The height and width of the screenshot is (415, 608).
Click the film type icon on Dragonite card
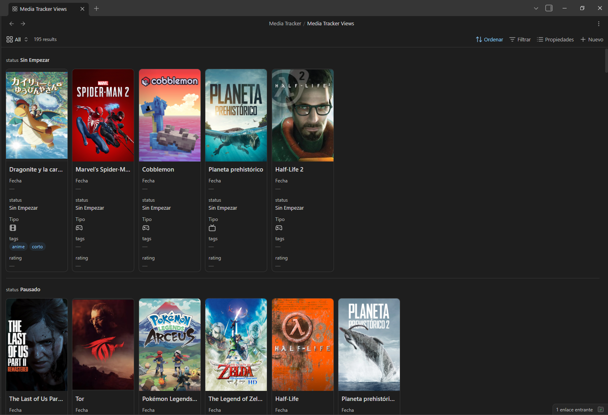tap(13, 228)
